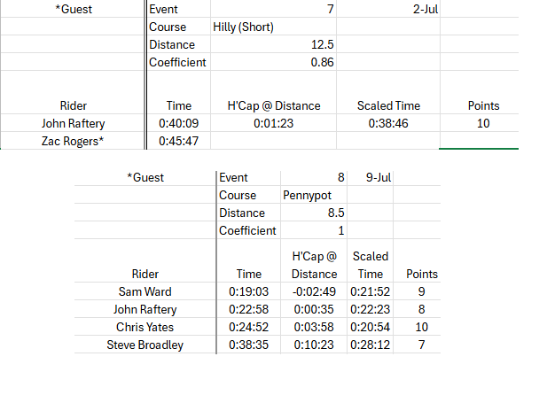Click Zac Rogers's time 0:45:47
The width and height of the screenshot is (547, 403).
click(x=178, y=141)
